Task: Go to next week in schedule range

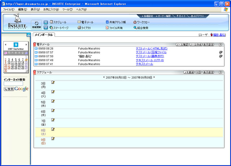Action: [154, 77]
